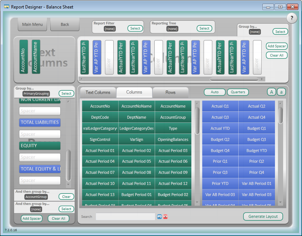This screenshot has height=236, width=302.
Task: Click the Report Designer window title icon
Action: coord(6,7)
